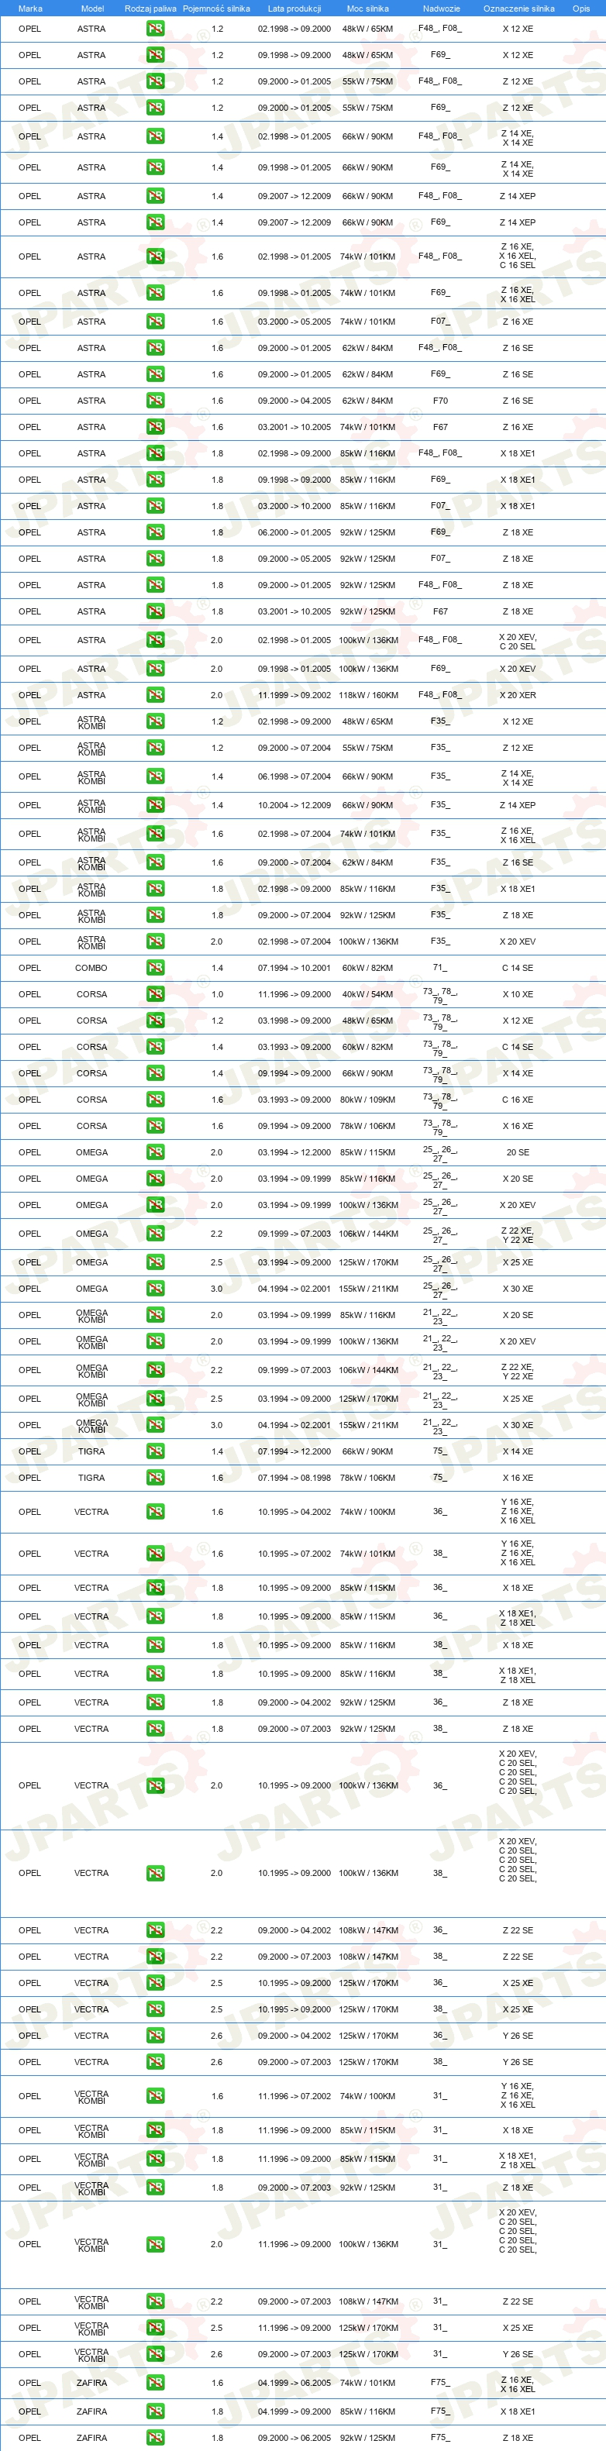Click the fuel icon in the Astra Kombi 2.0 row
The image size is (606, 2451).
(155, 941)
